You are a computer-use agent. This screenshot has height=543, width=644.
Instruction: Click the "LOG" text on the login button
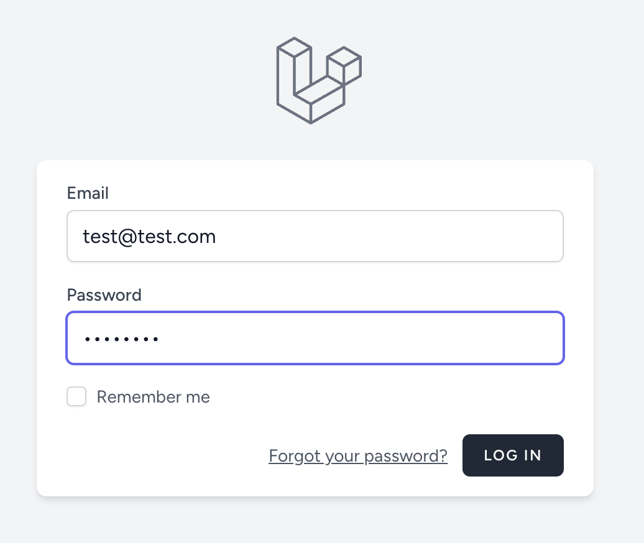497,455
